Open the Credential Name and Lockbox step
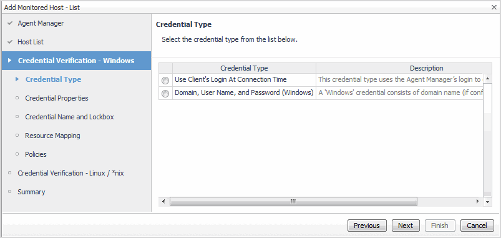This screenshot has height=238, width=501. tap(69, 117)
